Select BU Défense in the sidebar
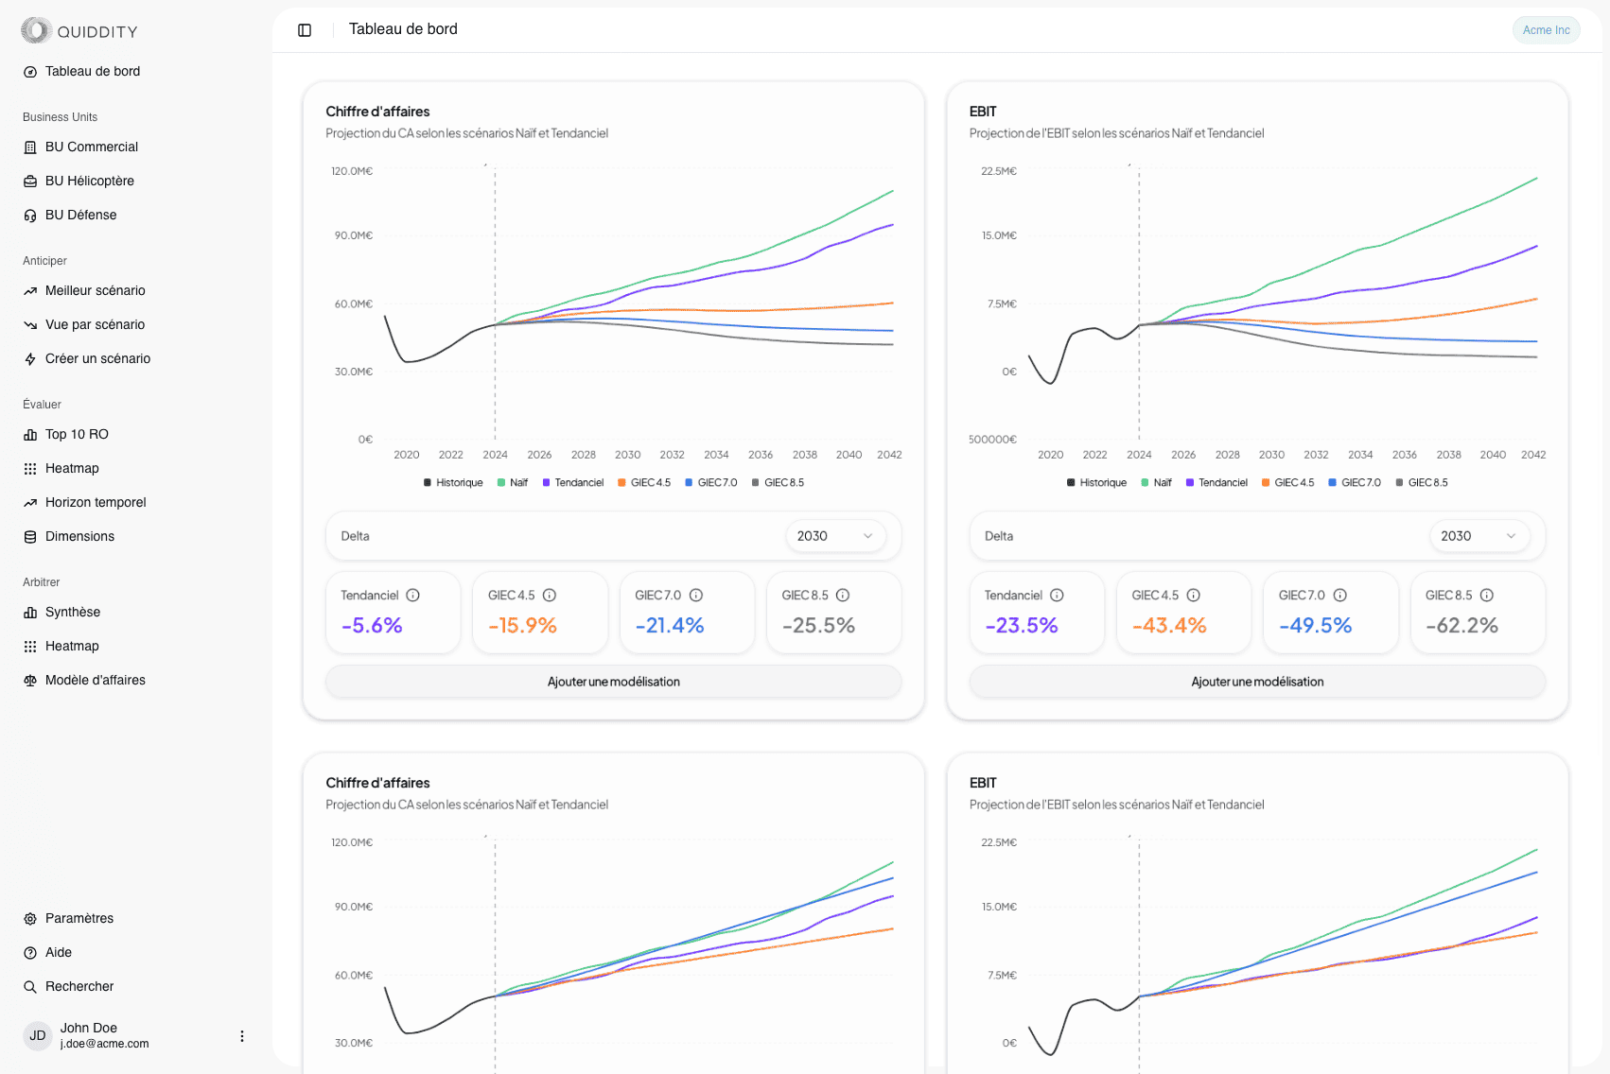 [x=79, y=215]
